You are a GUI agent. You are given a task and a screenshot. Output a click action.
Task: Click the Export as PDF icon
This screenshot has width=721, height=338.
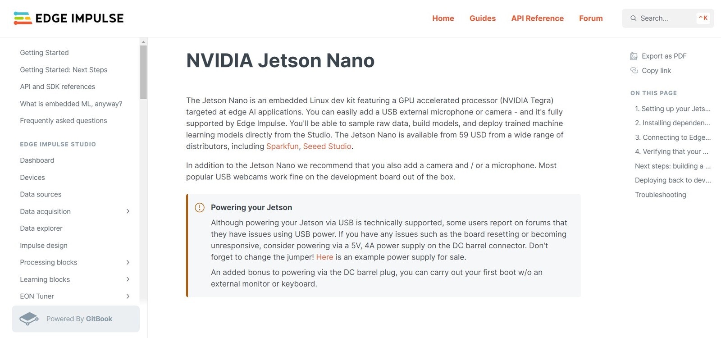(634, 56)
